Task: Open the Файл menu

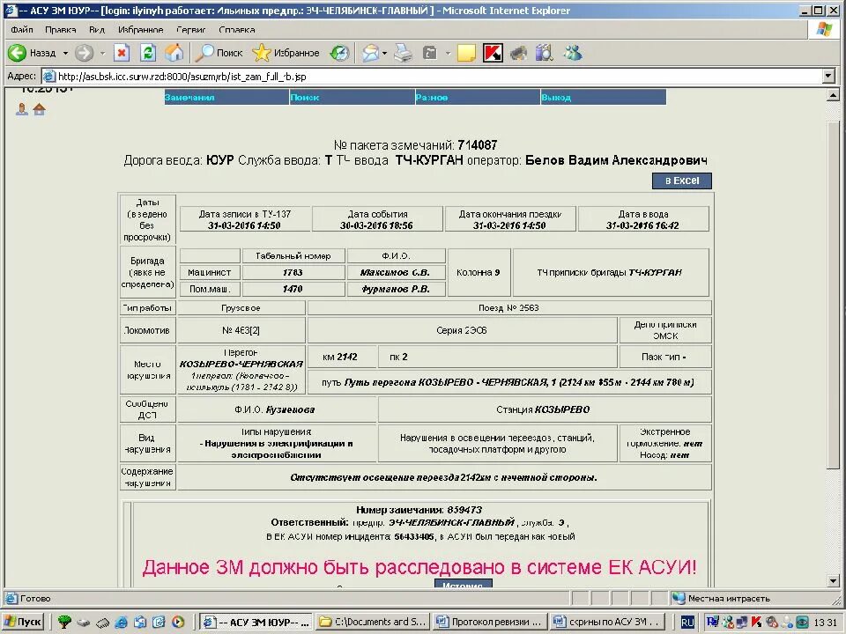Action: click(22, 30)
